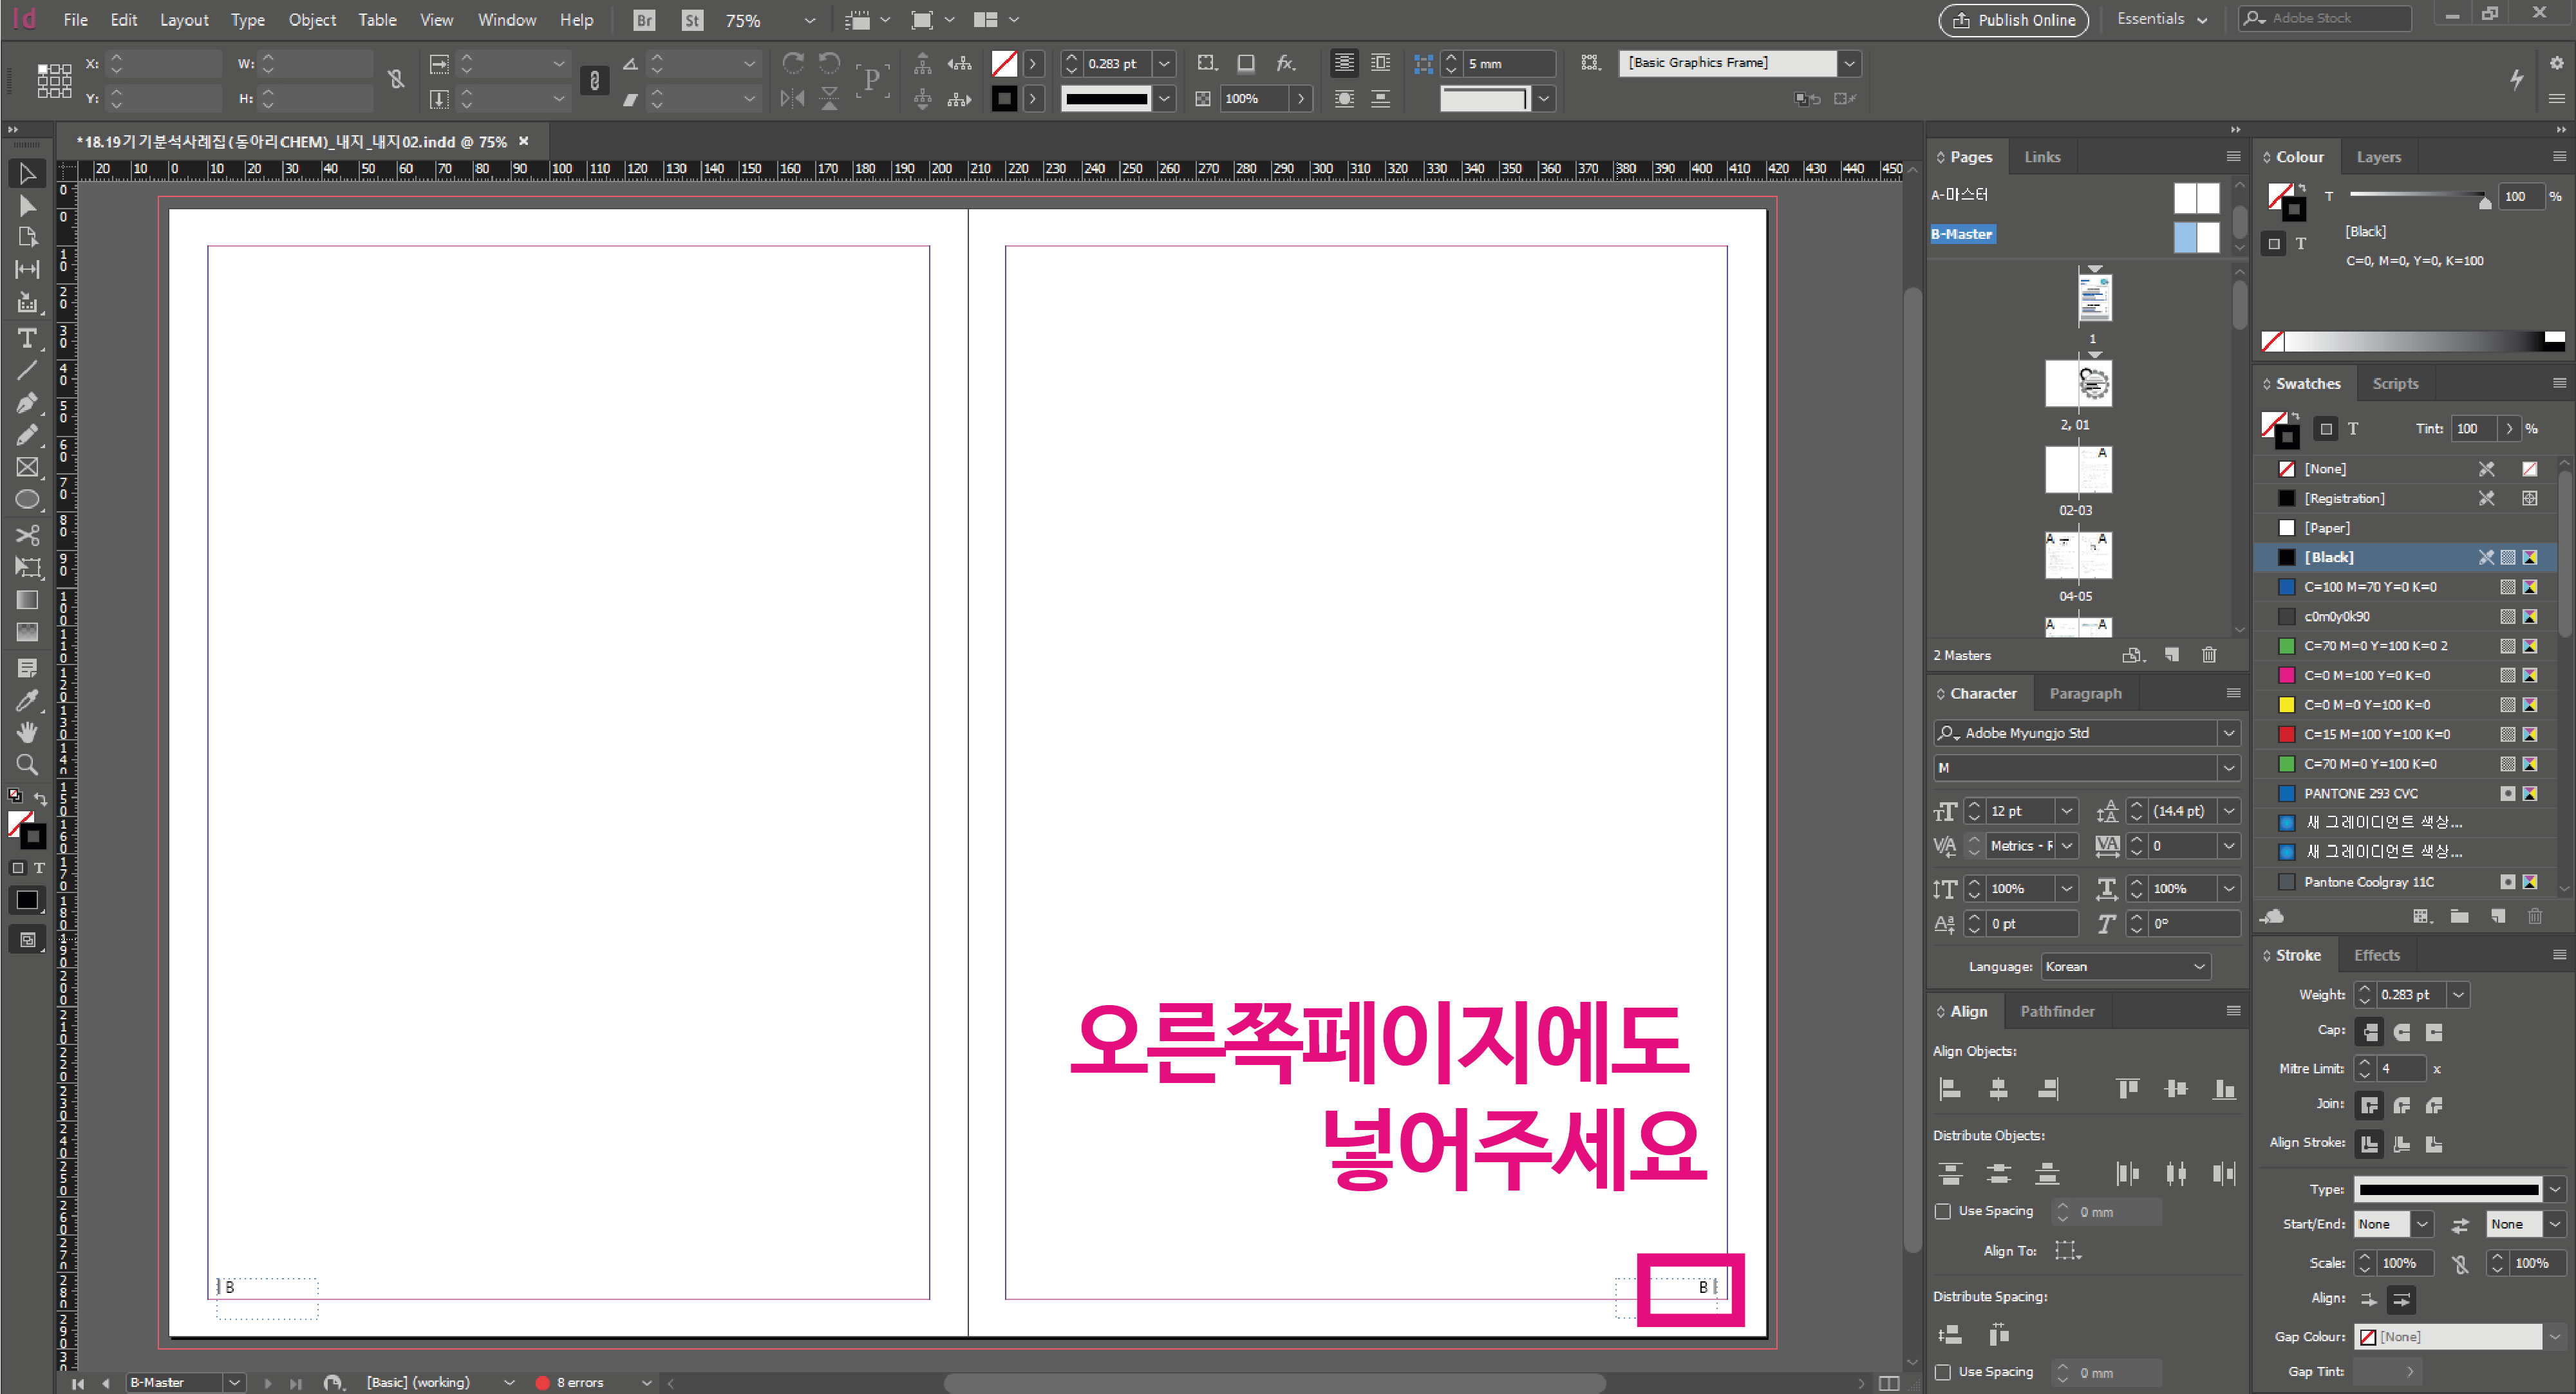The width and height of the screenshot is (2576, 1394).
Task: Open zoom level dropdown at 75%
Action: click(809, 20)
